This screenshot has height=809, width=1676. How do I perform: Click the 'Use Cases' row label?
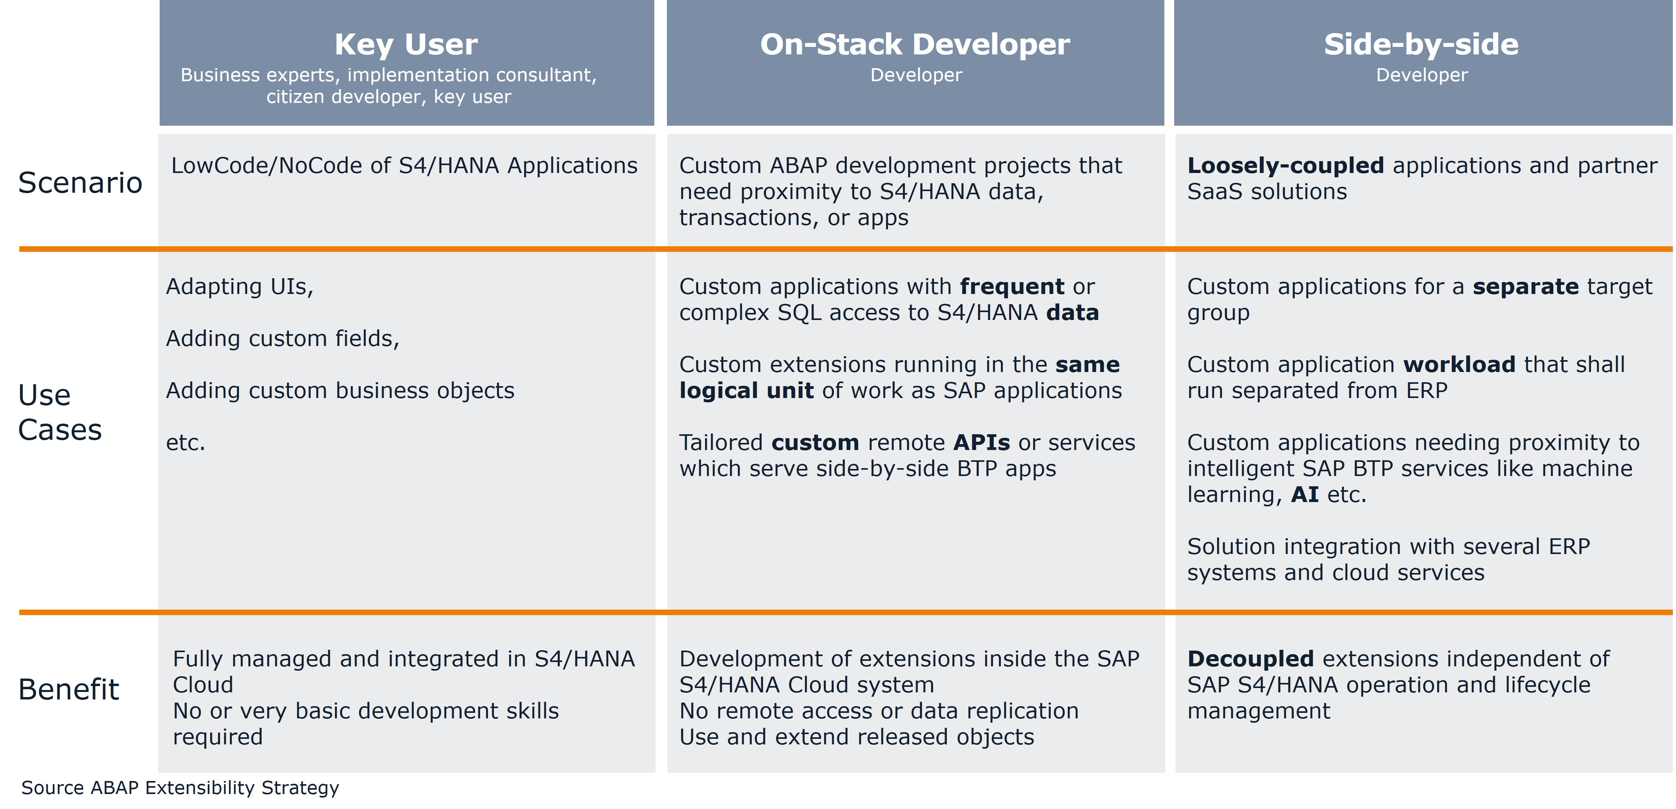click(x=60, y=412)
